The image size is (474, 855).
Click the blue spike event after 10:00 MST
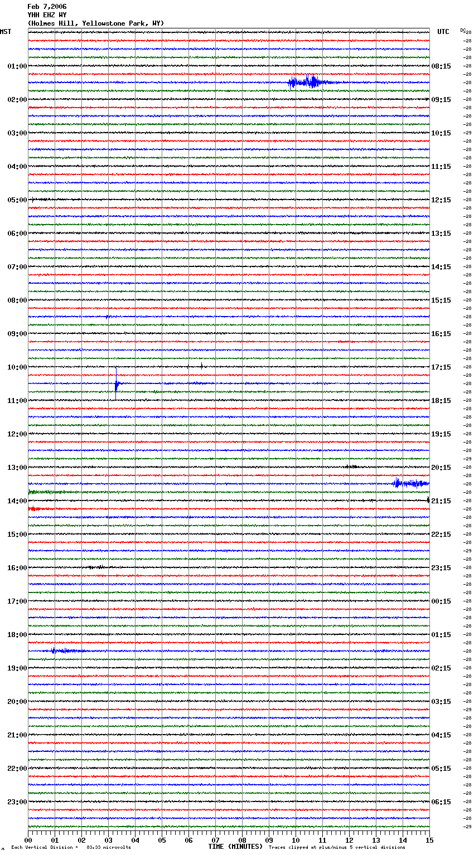coord(116,383)
